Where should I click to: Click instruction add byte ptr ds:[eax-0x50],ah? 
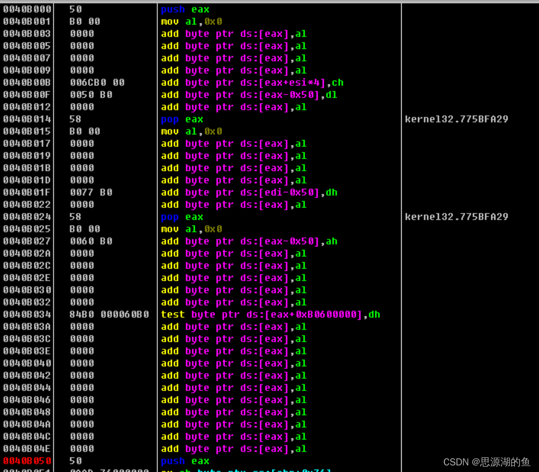[x=249, y=242]
